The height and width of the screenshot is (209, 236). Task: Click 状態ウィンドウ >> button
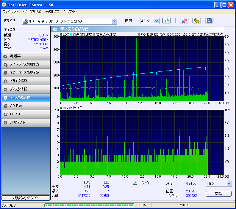click(26, 198)
